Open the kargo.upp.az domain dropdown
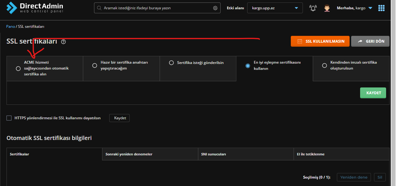Image resolution: width=396 pixels, height=186 pixels. point(275,8)
